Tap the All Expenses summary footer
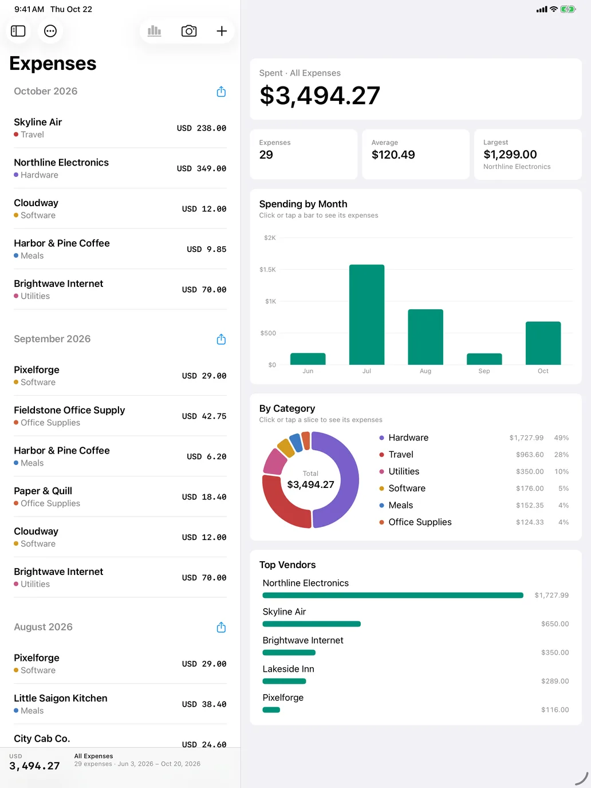The width and height of the screenshot is (591, 788). 120,762
